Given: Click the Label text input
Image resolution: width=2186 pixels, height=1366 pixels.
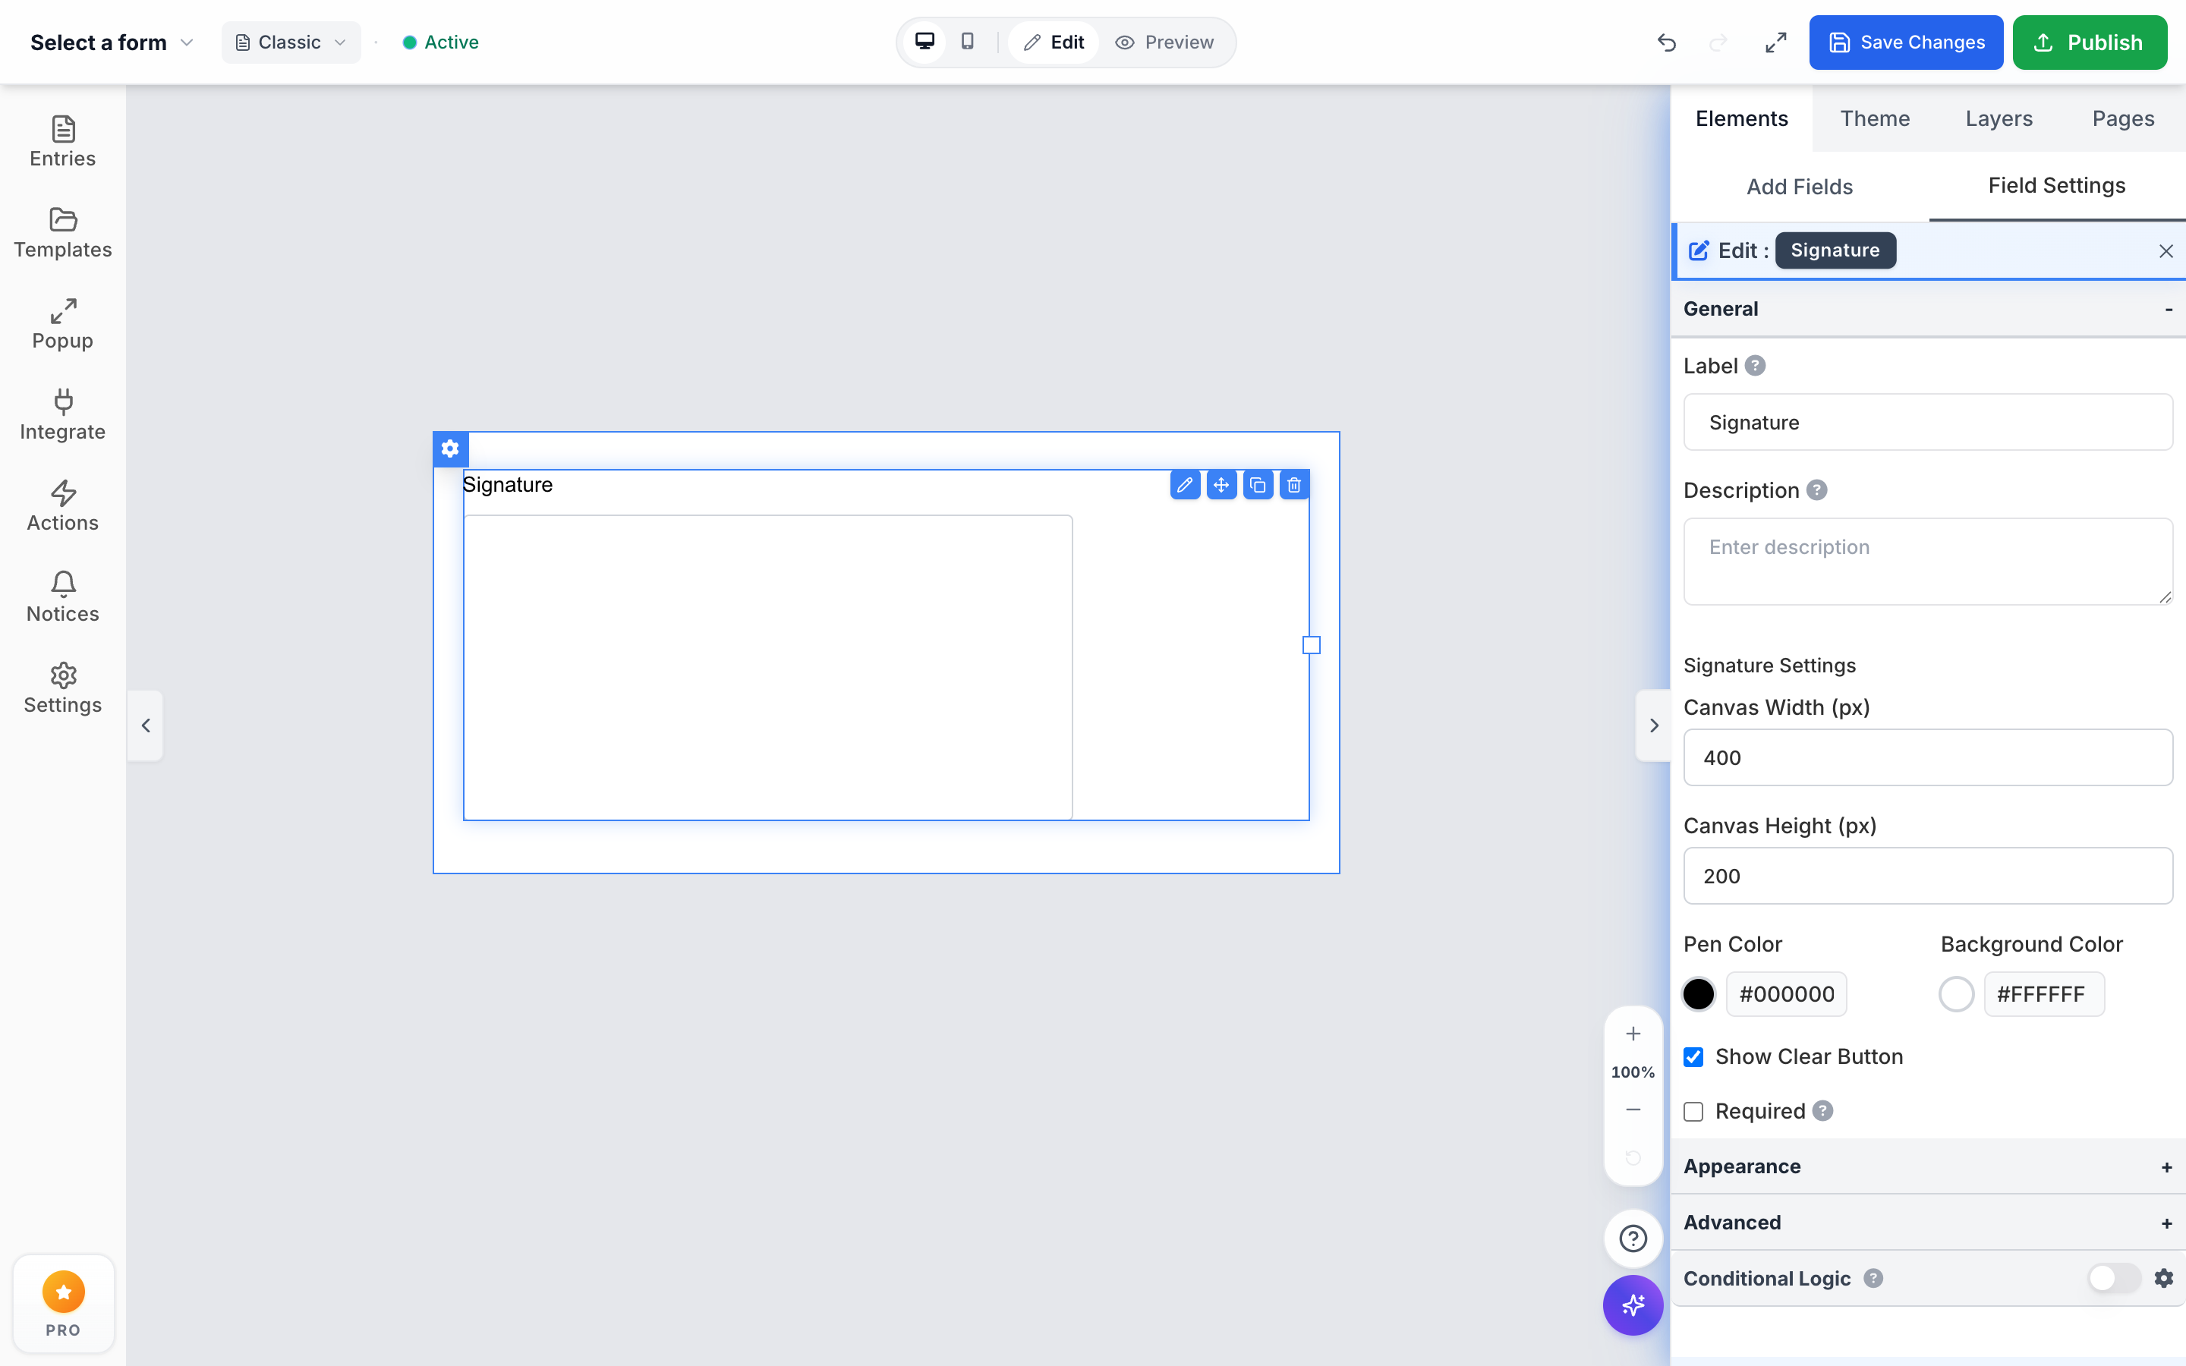Looking at the screenshot, I should (x=1928, y=422).
